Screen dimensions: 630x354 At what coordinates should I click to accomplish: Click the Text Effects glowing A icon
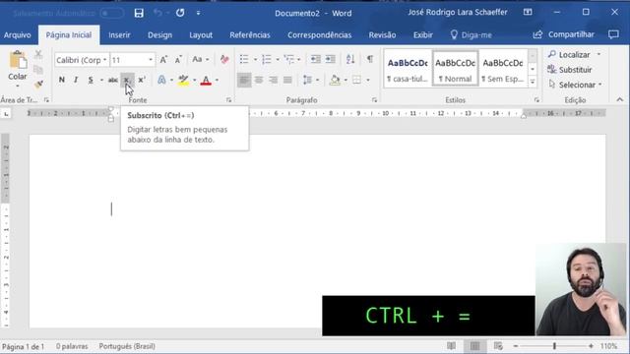tap(161, 80)
